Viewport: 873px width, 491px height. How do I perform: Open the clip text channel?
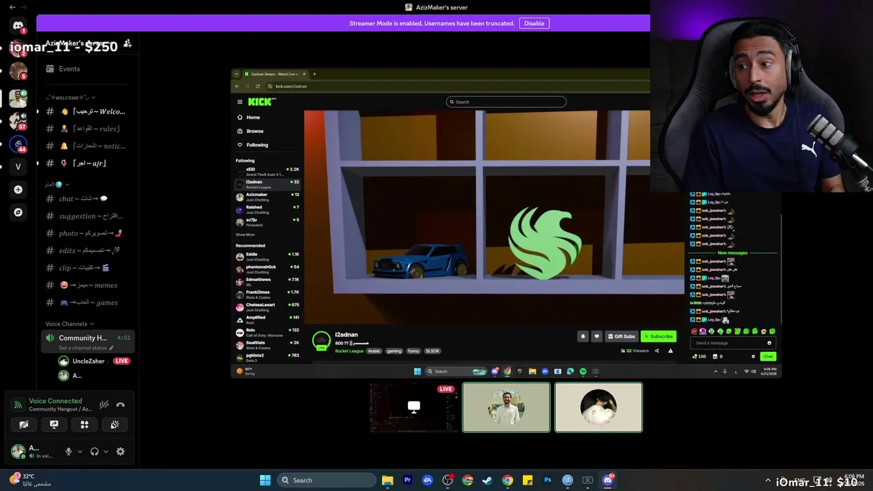click(87, 268)
